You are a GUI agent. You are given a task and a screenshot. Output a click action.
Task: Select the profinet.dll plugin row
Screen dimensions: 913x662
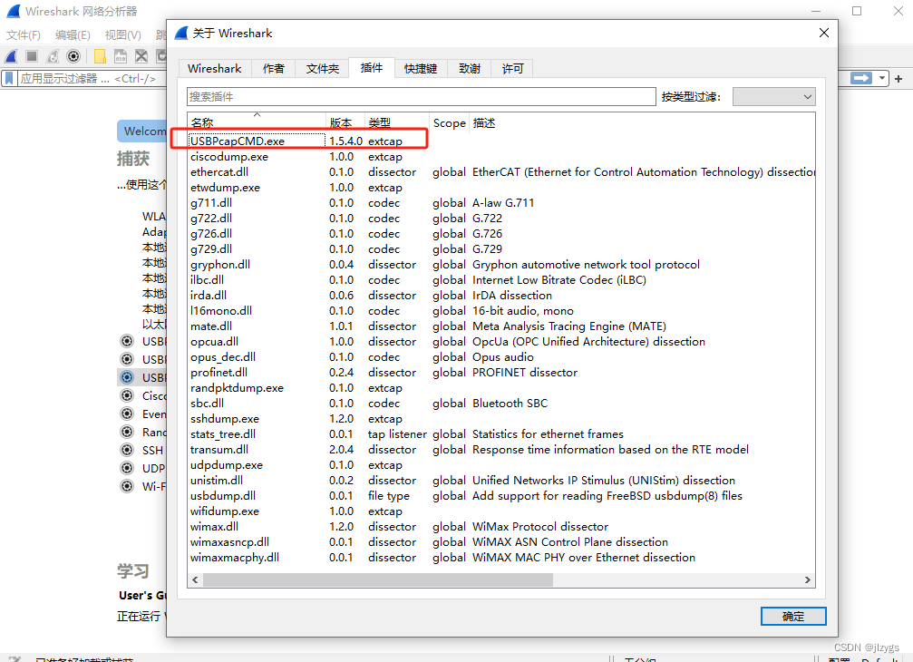click(501, 372)
